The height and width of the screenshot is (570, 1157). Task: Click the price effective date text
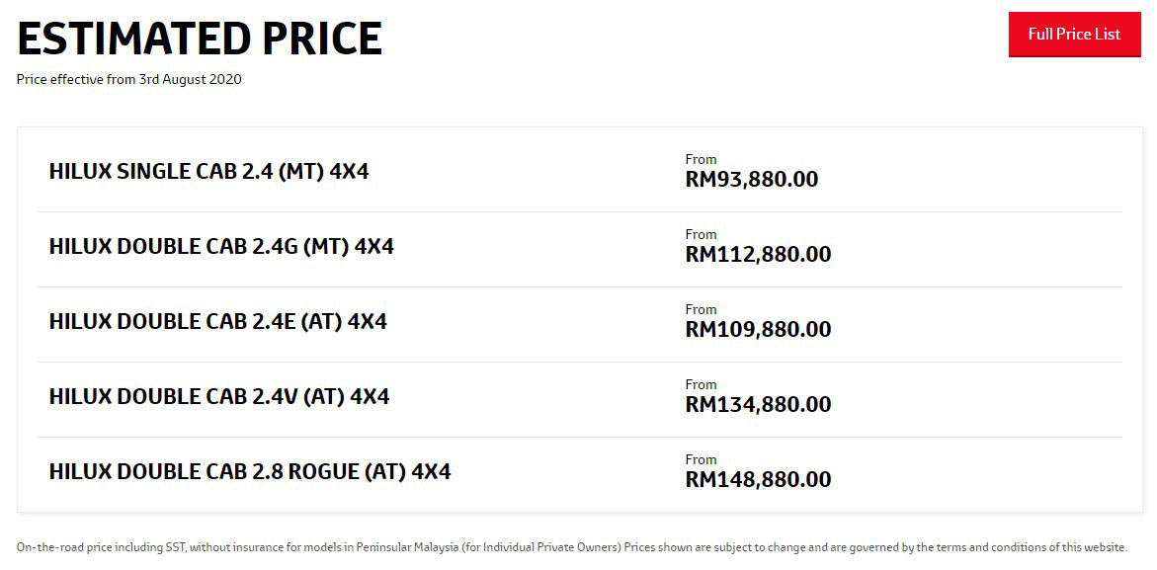point(128,80)
